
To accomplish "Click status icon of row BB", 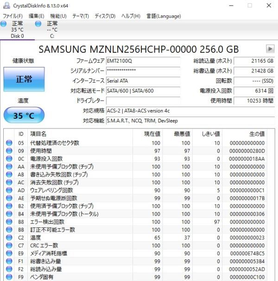I will click(x=9, y=230).
